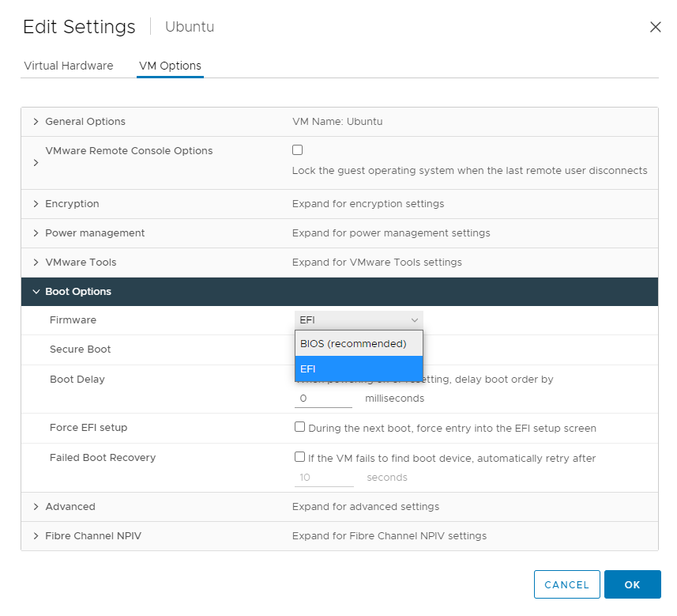This screenshot has width=677, height=616.
Task: Click the boot delay milliseconds field
Action: 323,399
